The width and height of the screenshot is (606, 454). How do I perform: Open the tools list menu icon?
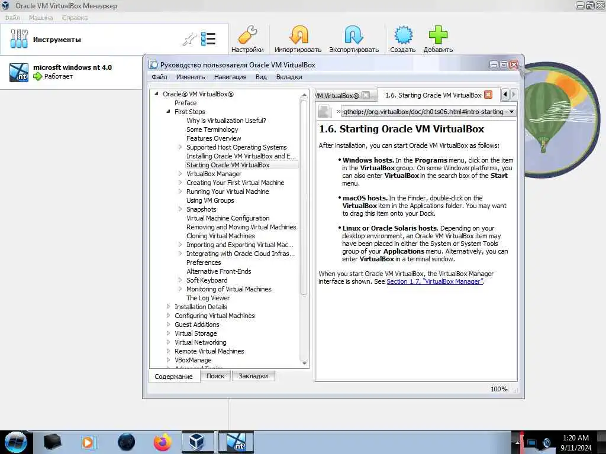pyautogui.click(x=208, y=39)
